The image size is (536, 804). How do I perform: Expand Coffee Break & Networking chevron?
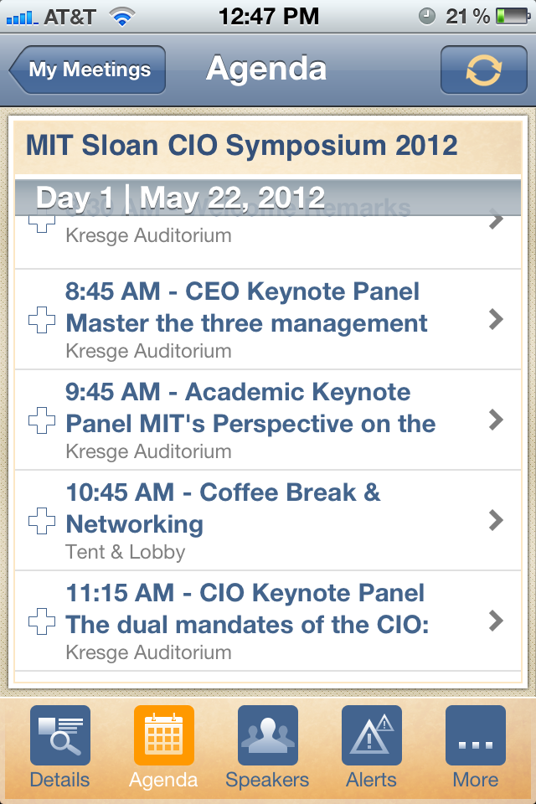[x=496, y=520]
